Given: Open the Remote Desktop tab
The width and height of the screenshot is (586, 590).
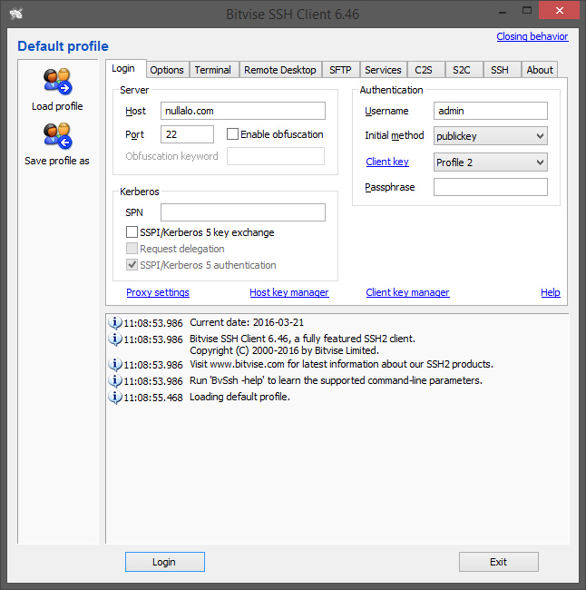Looking at the screenshot, I should click(280, 70).
